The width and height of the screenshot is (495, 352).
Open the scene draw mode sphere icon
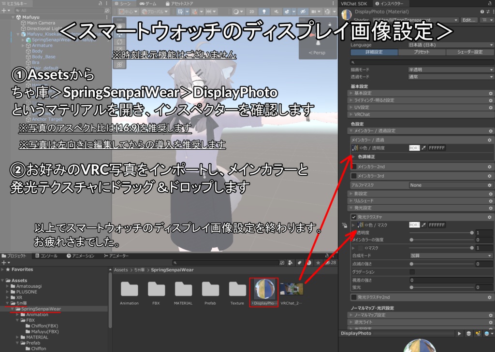click(x=236, y=12)
